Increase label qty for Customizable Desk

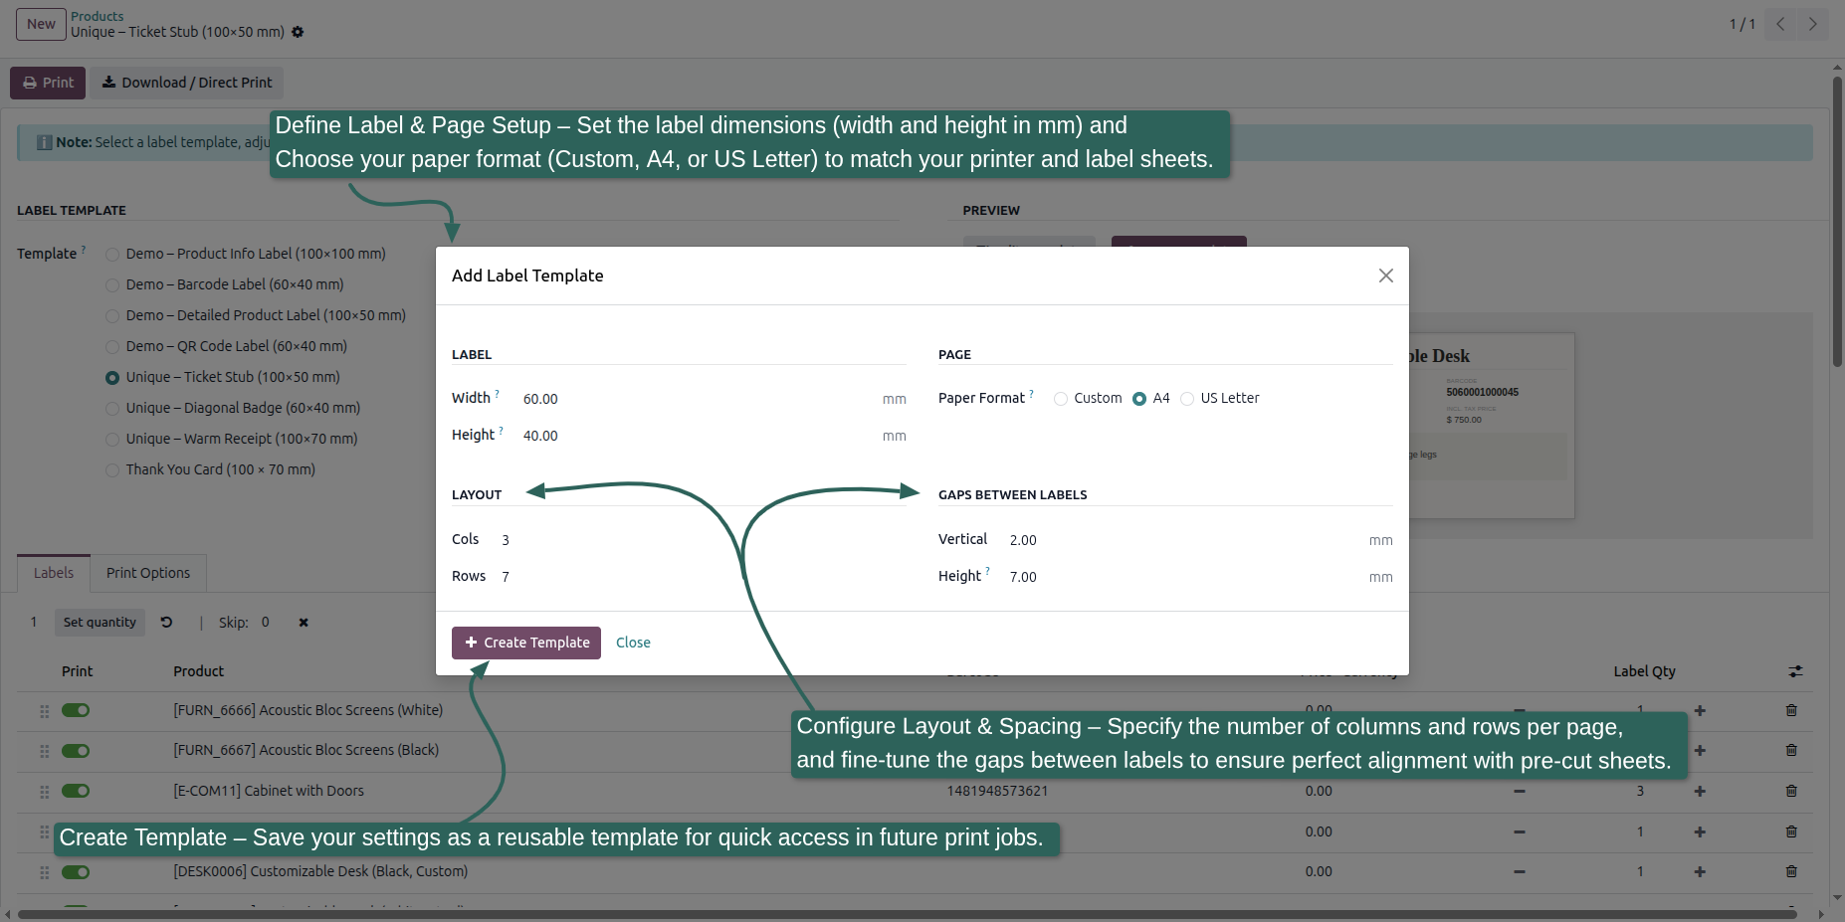[1700, 872]
